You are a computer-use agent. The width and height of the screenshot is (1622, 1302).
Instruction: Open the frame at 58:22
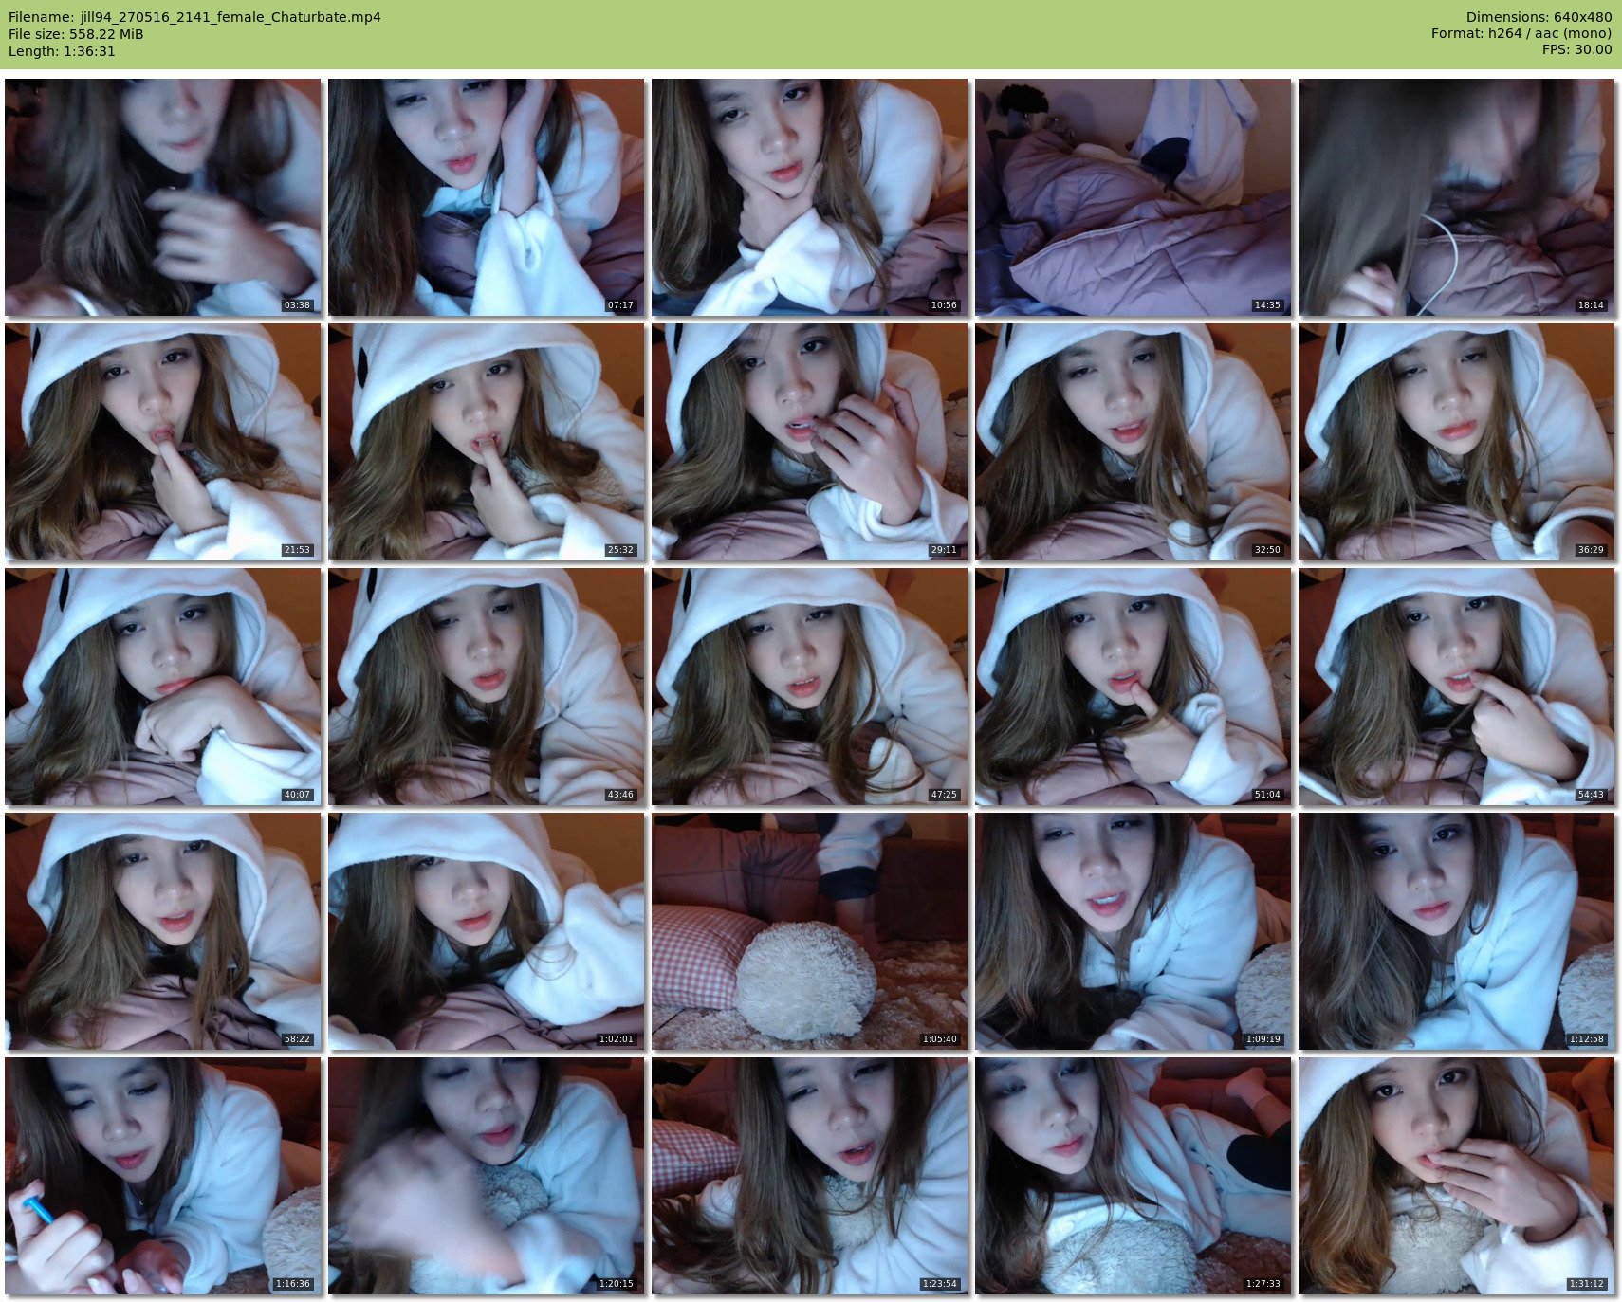[x=163, y=931]
